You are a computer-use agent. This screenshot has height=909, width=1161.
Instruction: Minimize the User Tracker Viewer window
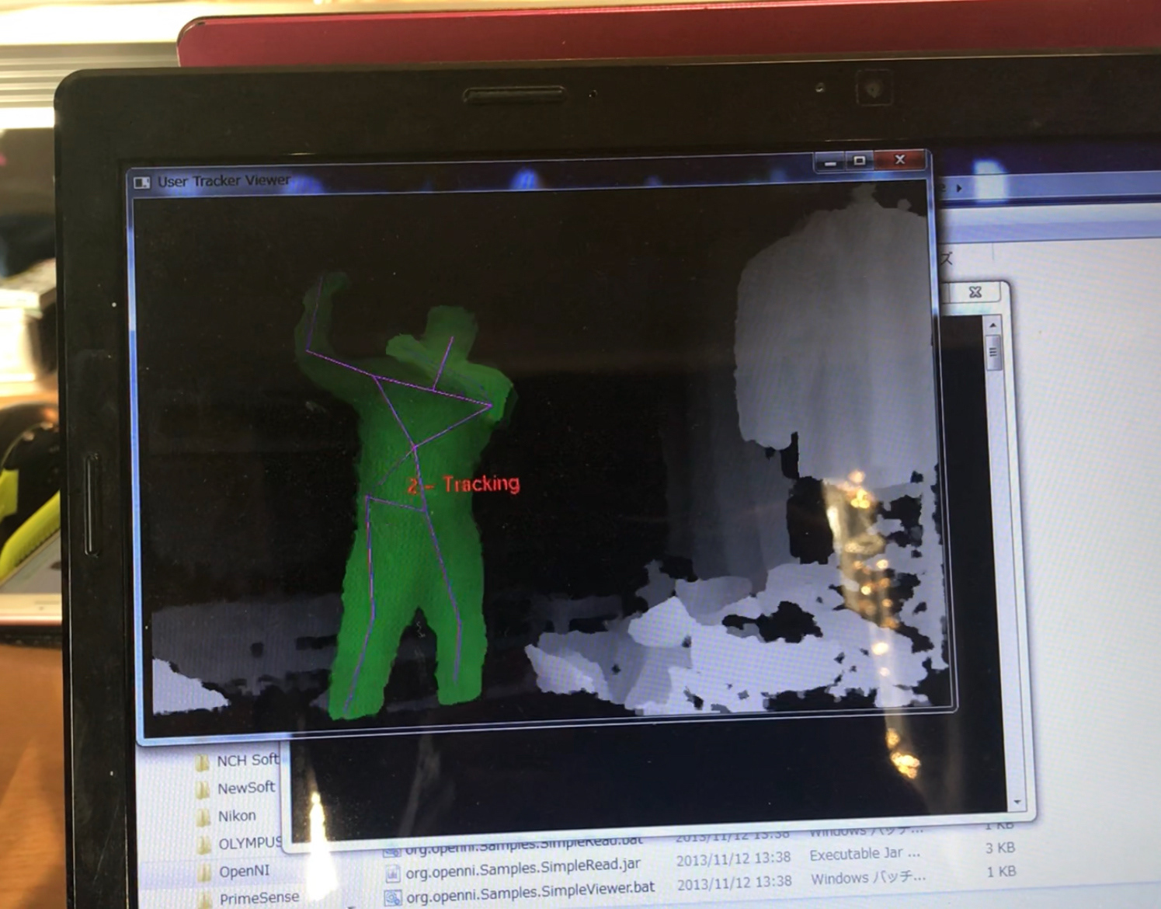(830, 162)
